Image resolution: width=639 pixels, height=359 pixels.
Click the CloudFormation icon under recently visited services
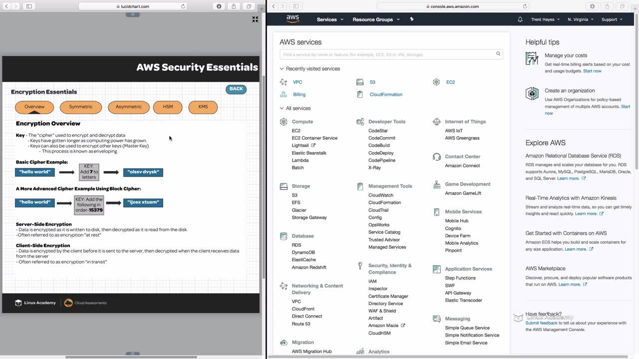360,94
